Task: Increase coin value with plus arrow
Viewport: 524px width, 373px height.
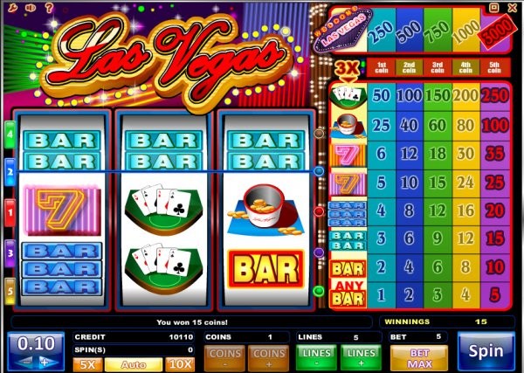Action: (x=47, y=363)
